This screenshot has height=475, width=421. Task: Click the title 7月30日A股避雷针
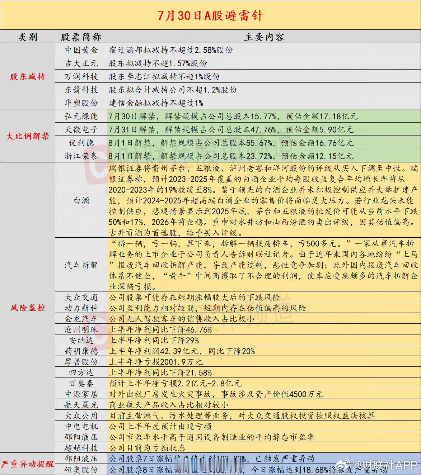210,16
